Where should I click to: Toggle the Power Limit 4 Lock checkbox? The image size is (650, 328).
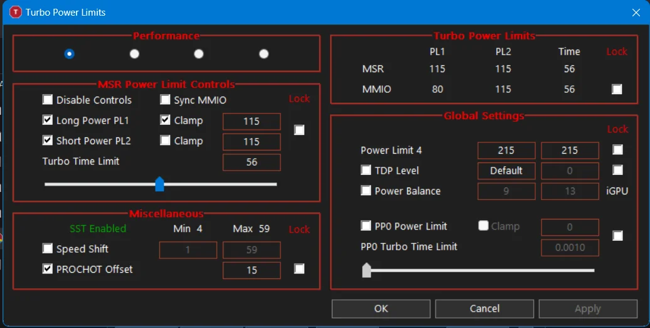(617, 149)
